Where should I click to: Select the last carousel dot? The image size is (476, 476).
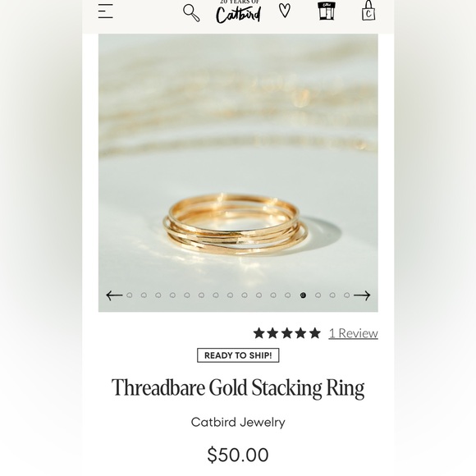coord(346,295)
